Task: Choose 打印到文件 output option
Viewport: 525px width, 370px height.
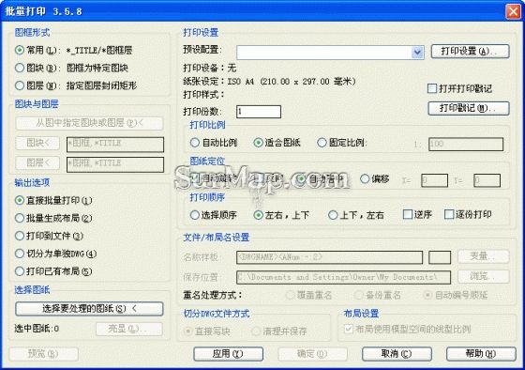Action: click(x=20, y=236)
